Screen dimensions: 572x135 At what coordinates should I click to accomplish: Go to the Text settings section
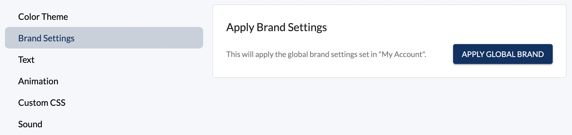26,60
